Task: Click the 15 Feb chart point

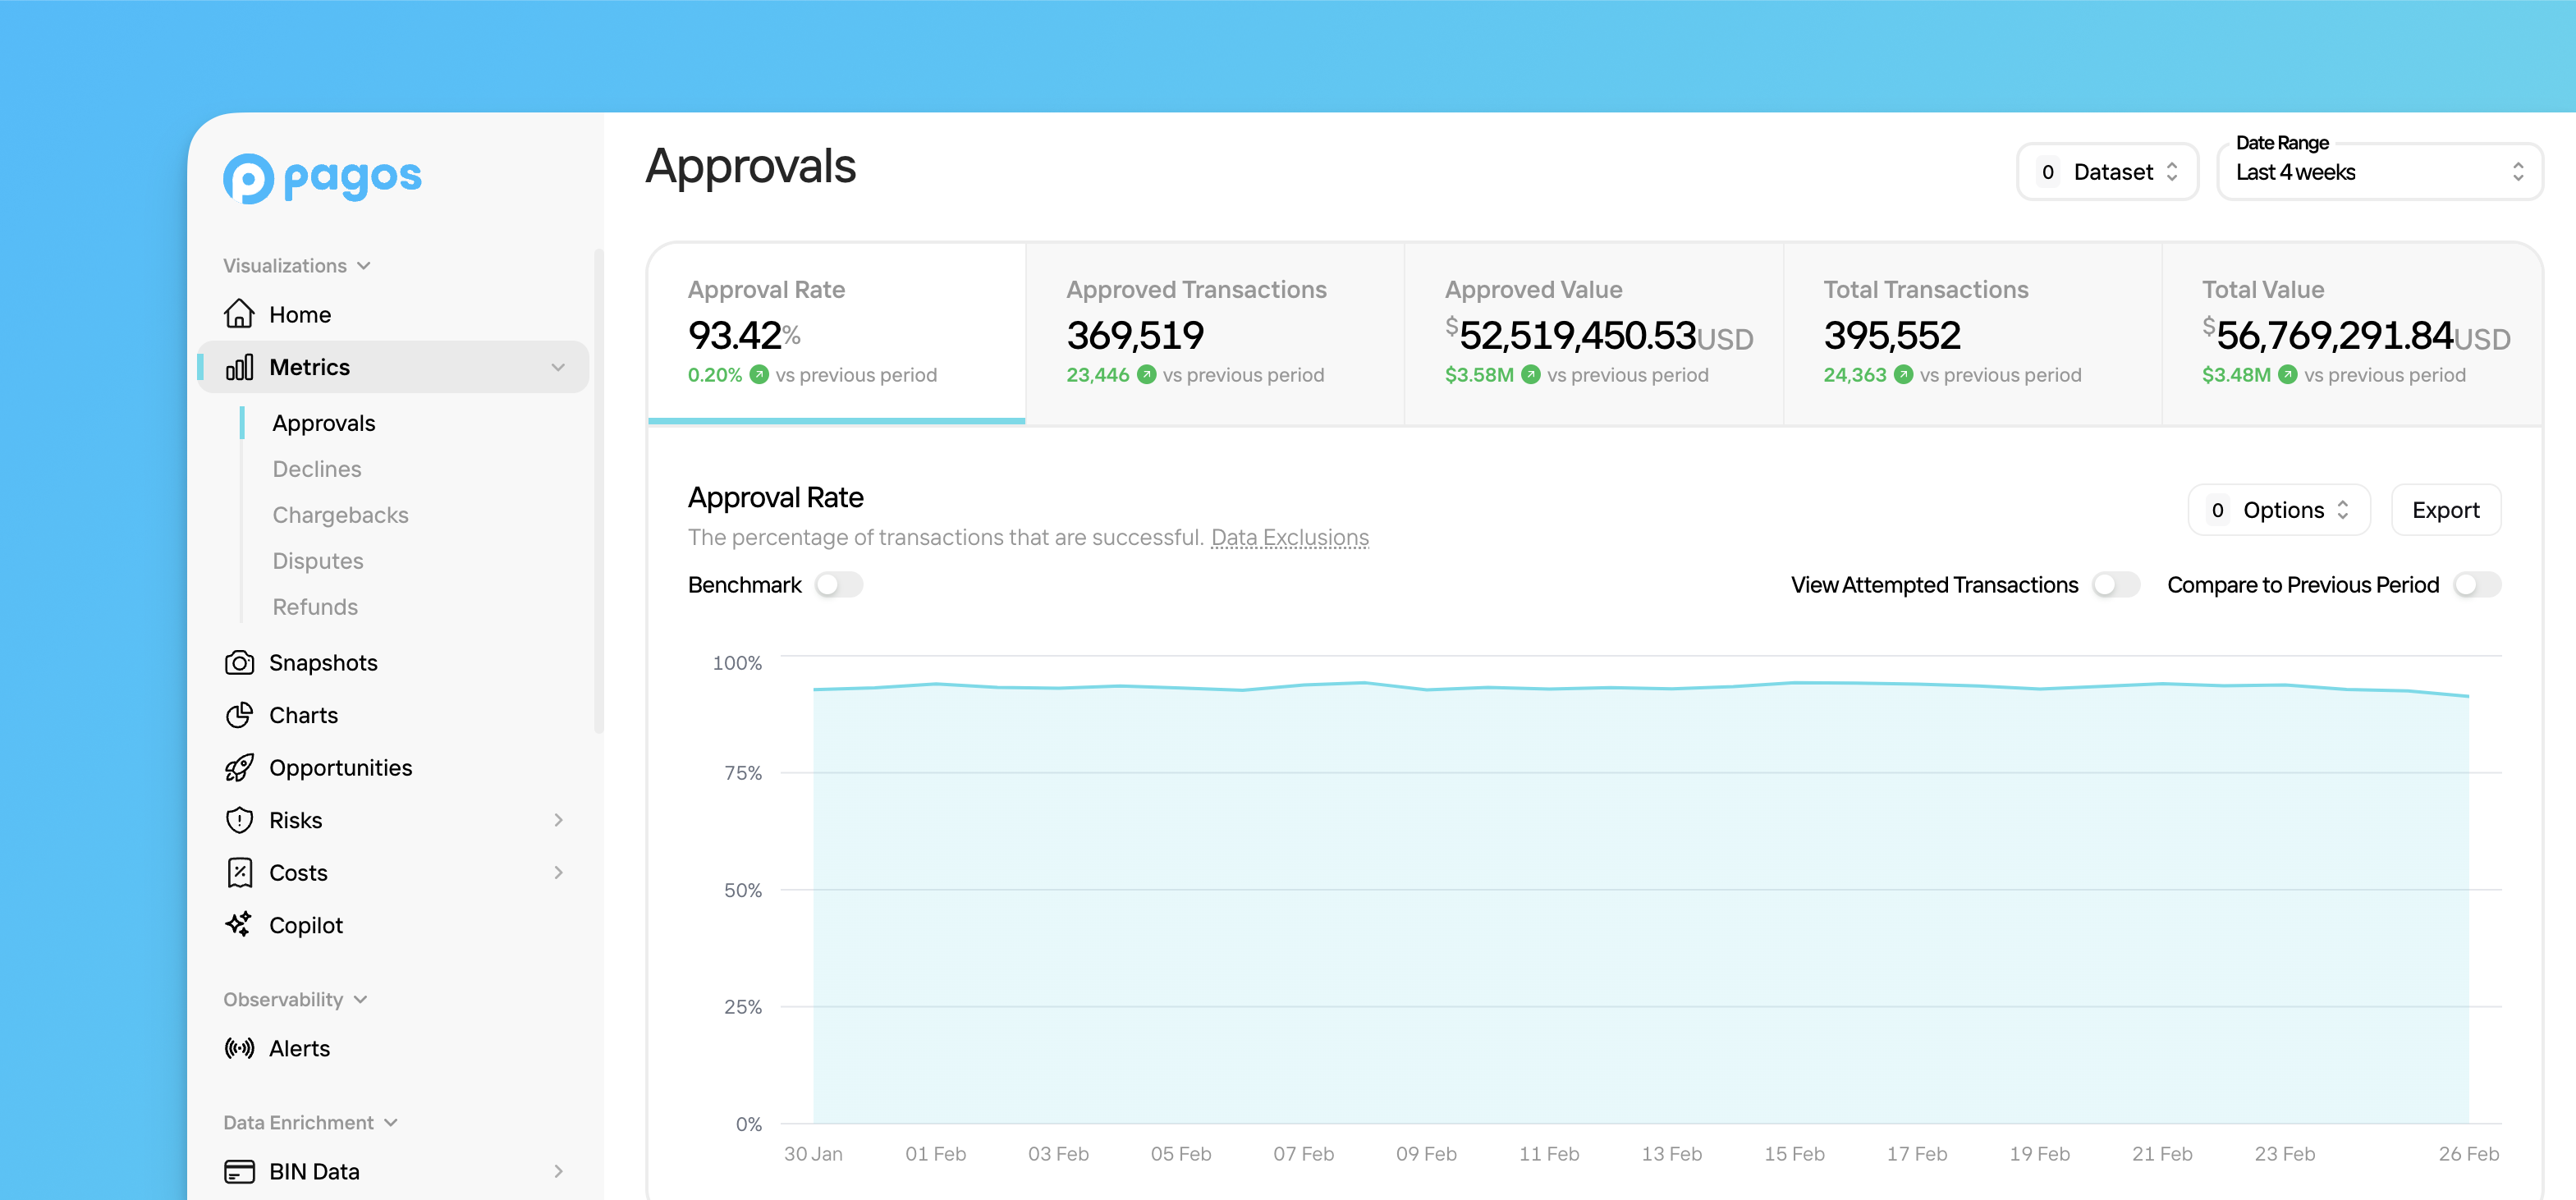Action: pos(1794,683)
